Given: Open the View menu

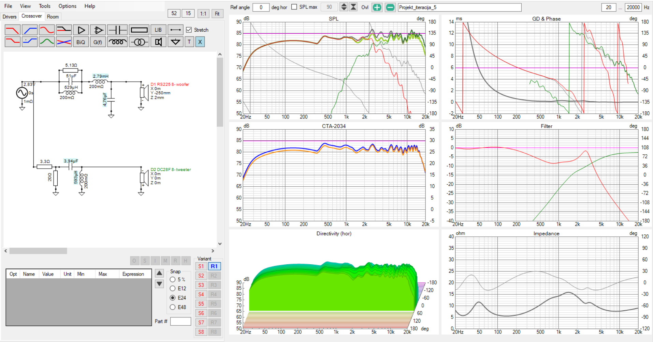Looking at the screenshot, I should click(x=25, y=6).
